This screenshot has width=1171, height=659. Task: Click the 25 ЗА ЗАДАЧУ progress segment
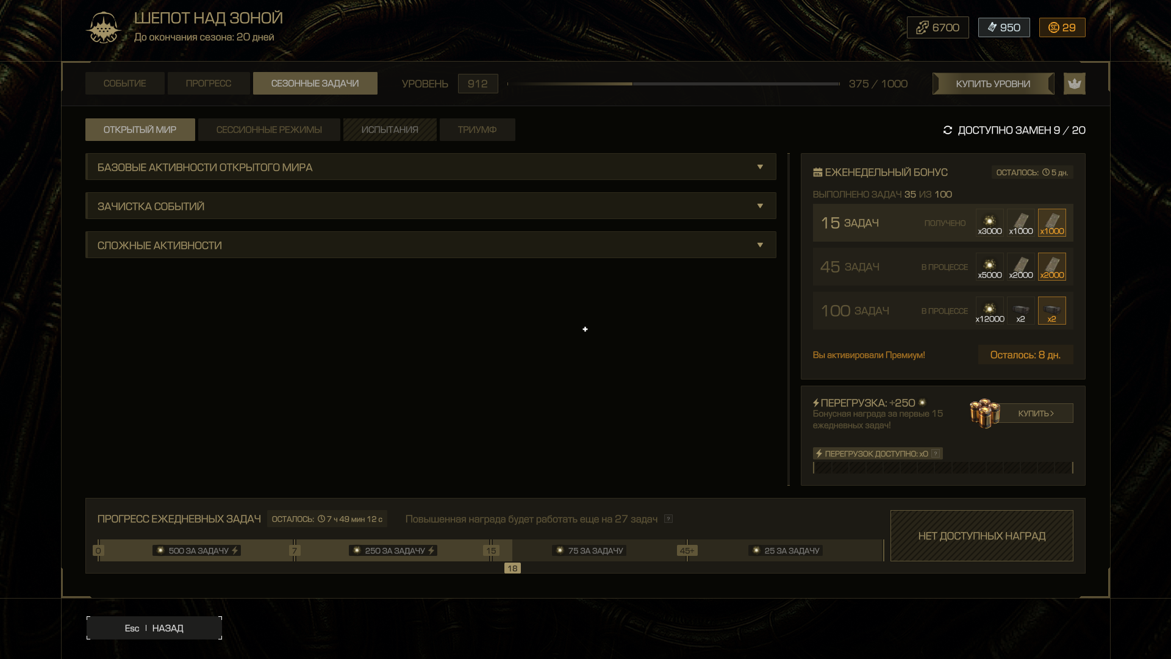[785, 550]
